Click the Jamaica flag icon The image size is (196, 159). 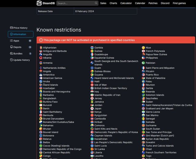(92, 102)
